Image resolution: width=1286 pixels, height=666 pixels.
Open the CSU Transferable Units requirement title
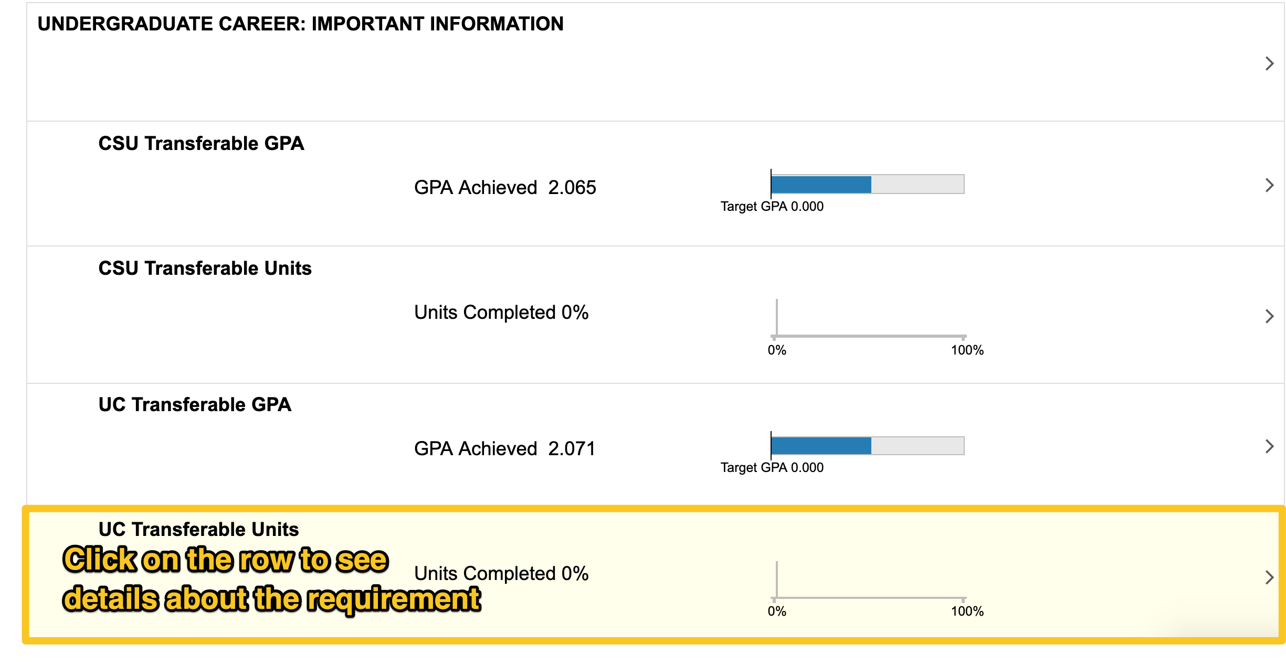pos(205,268)
